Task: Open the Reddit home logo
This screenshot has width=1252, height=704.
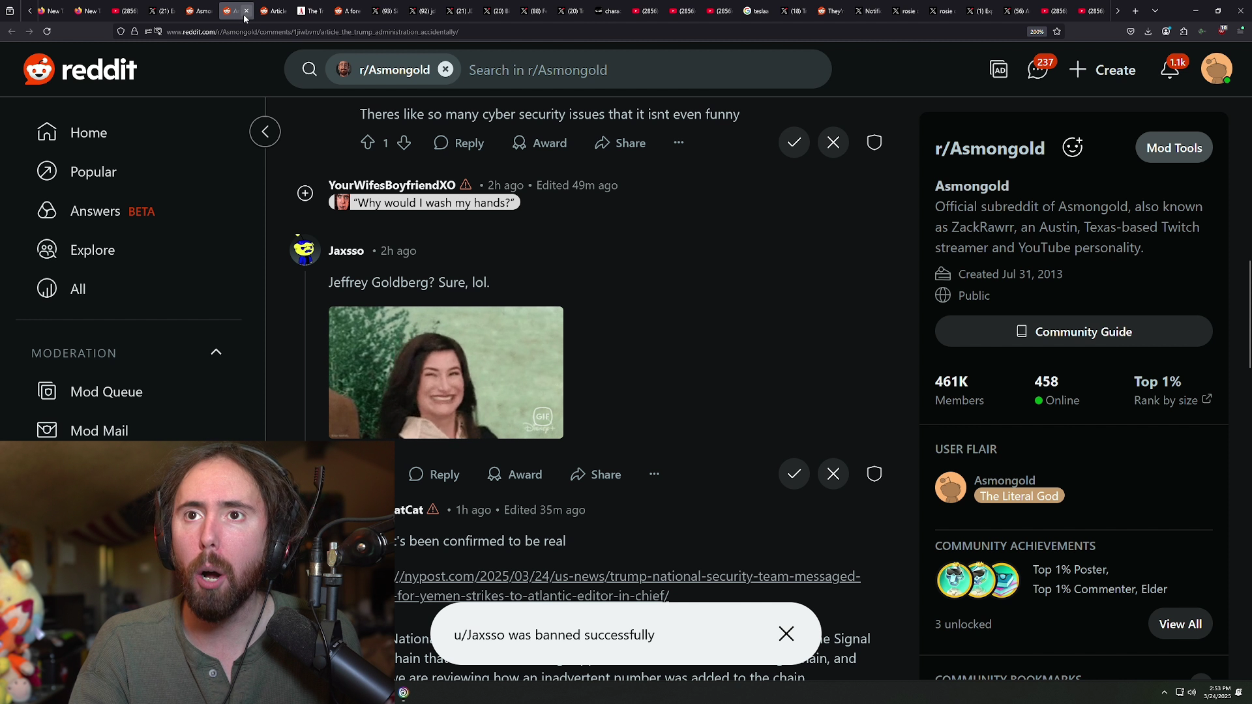Action: (80, 69)
